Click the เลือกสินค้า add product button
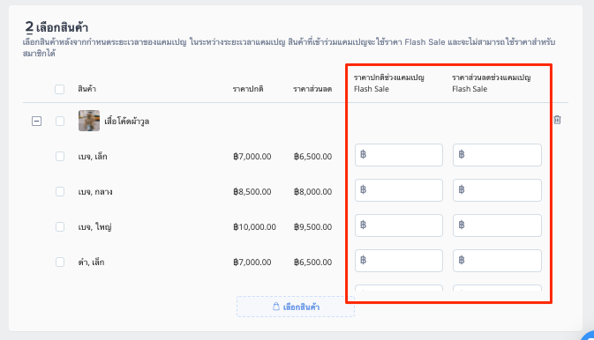This screenshot has height=340, width=594. (x=296, y=307)
